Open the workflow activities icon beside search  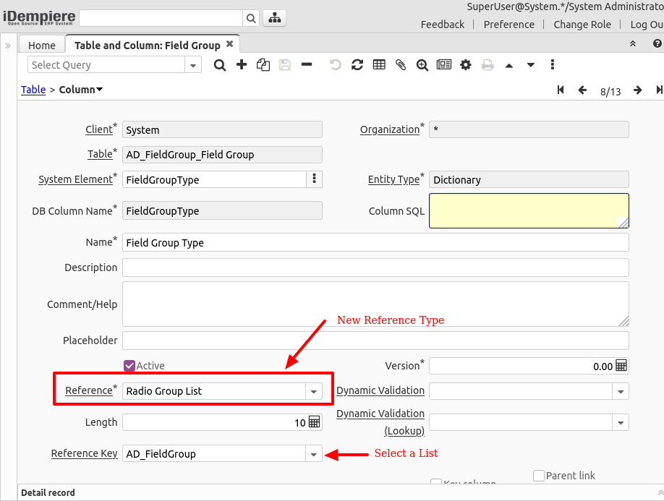click(x=273, y=17)
